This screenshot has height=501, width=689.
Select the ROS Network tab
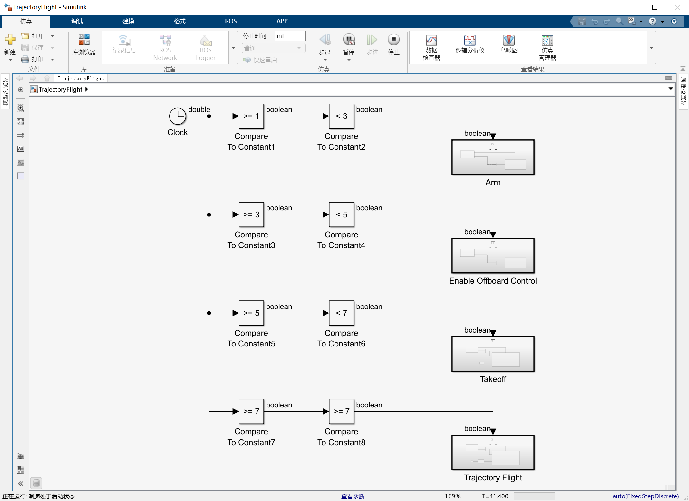tap(166, 46)
